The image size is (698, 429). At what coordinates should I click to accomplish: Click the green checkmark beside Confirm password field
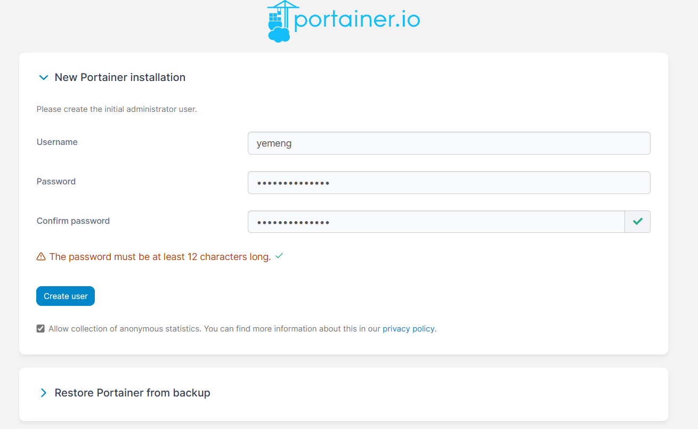tap(637, 222)
